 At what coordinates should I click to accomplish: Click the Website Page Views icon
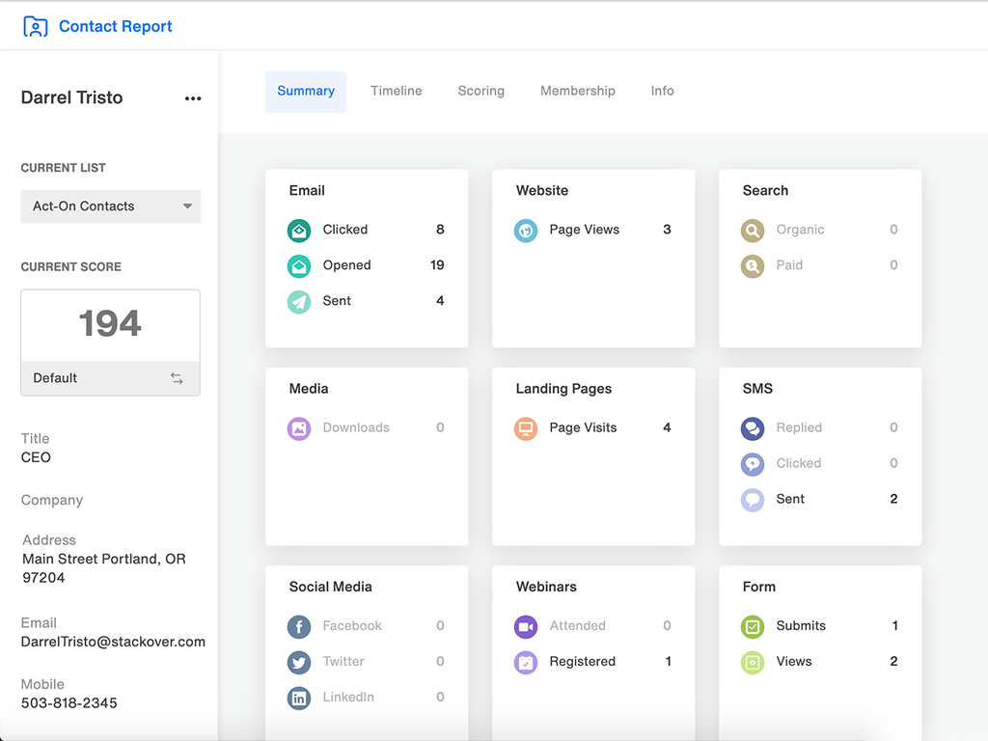[x=526, y=230]
